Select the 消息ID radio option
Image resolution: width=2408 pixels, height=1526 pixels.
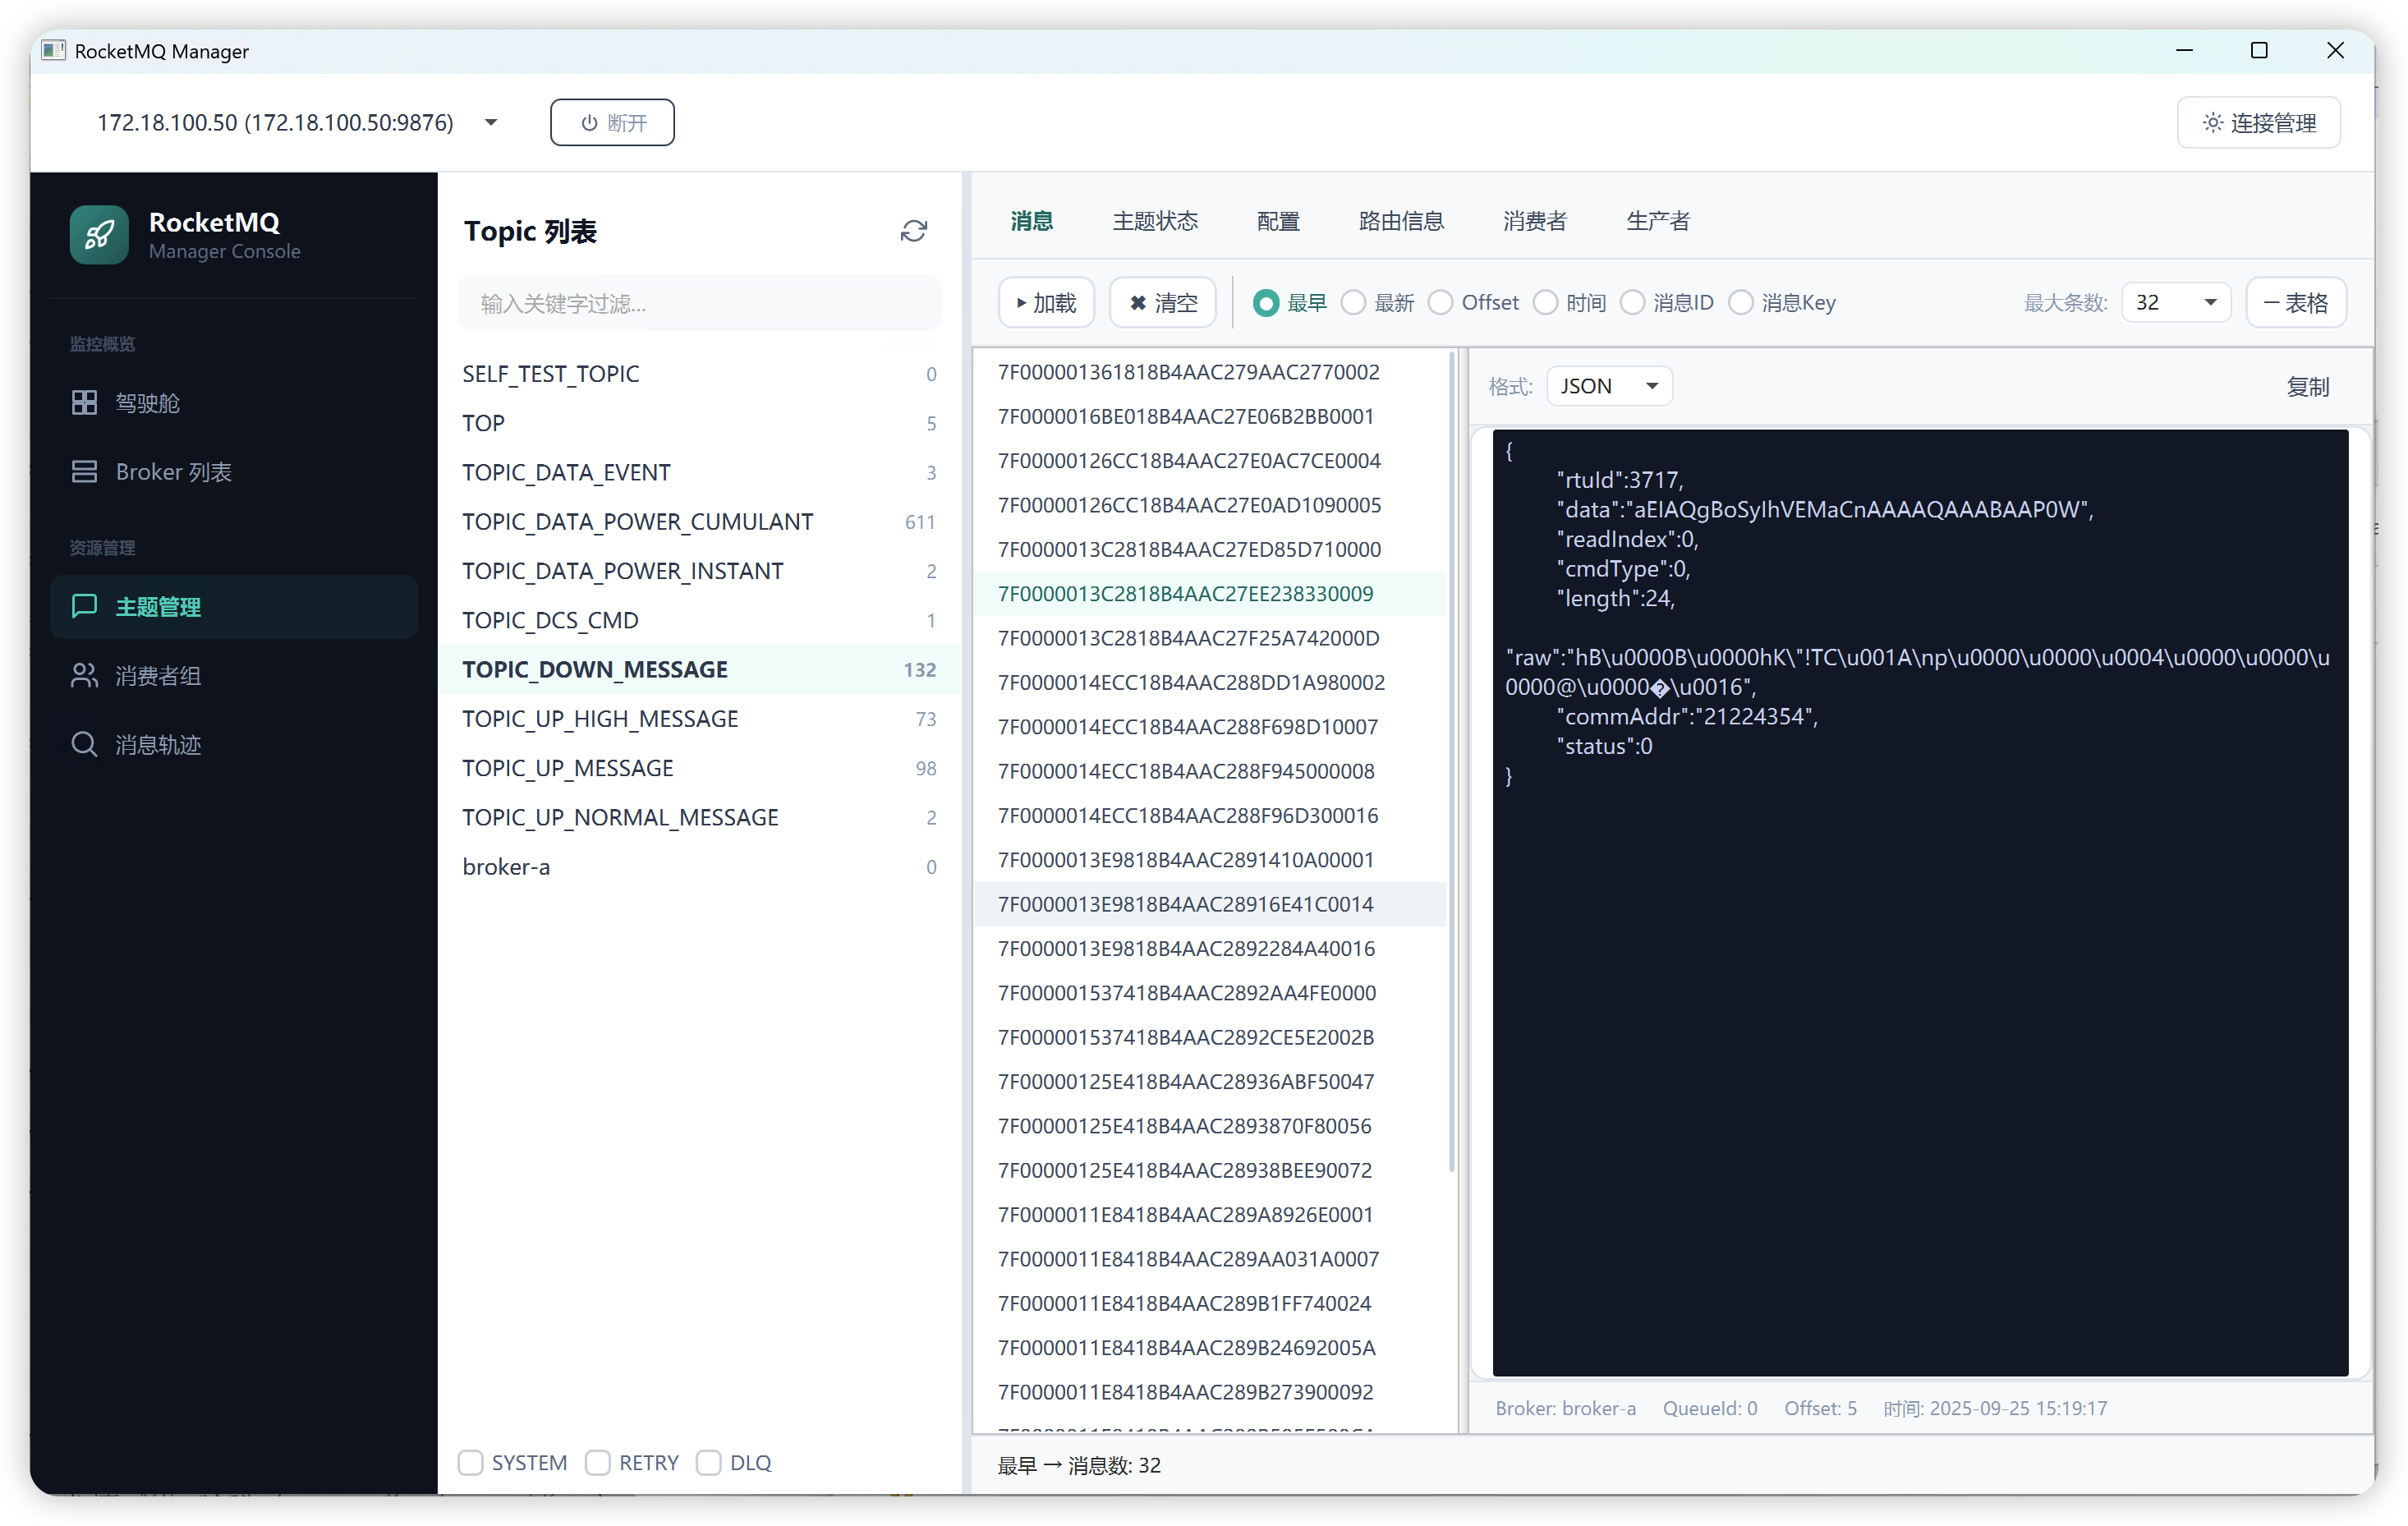click(1632, 303)
